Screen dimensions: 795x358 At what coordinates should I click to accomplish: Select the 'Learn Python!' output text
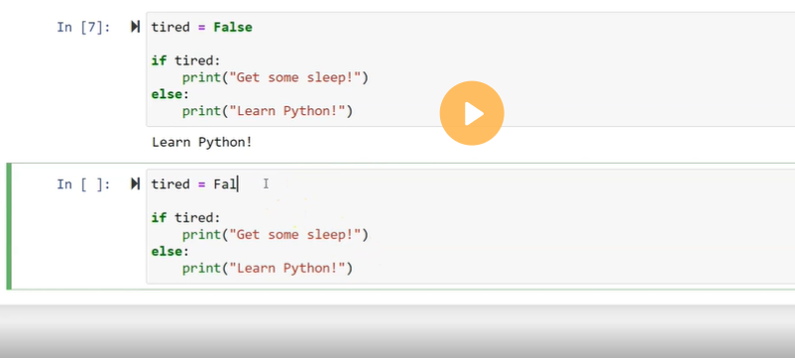click(202, 142)
